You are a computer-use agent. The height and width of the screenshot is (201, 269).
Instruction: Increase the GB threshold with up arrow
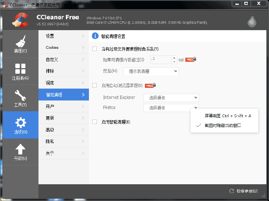coord(174,58)
